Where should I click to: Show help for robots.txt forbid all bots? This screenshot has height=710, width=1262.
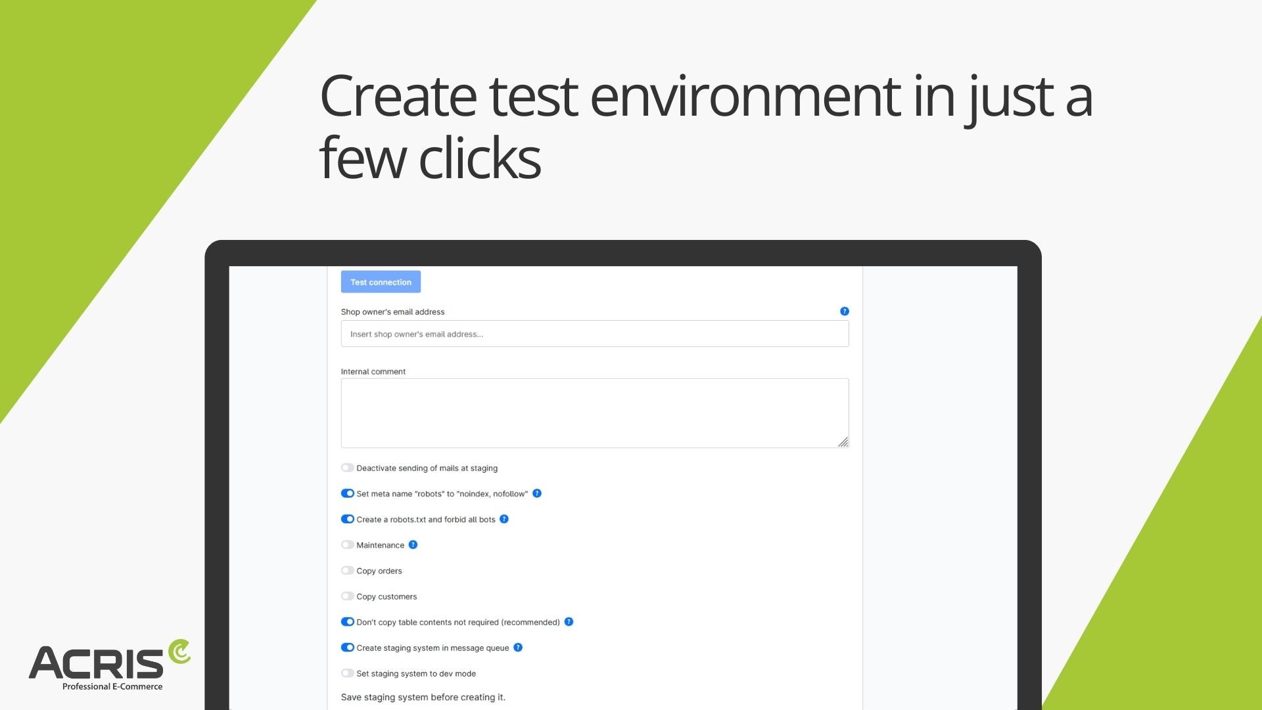point(504,519)
